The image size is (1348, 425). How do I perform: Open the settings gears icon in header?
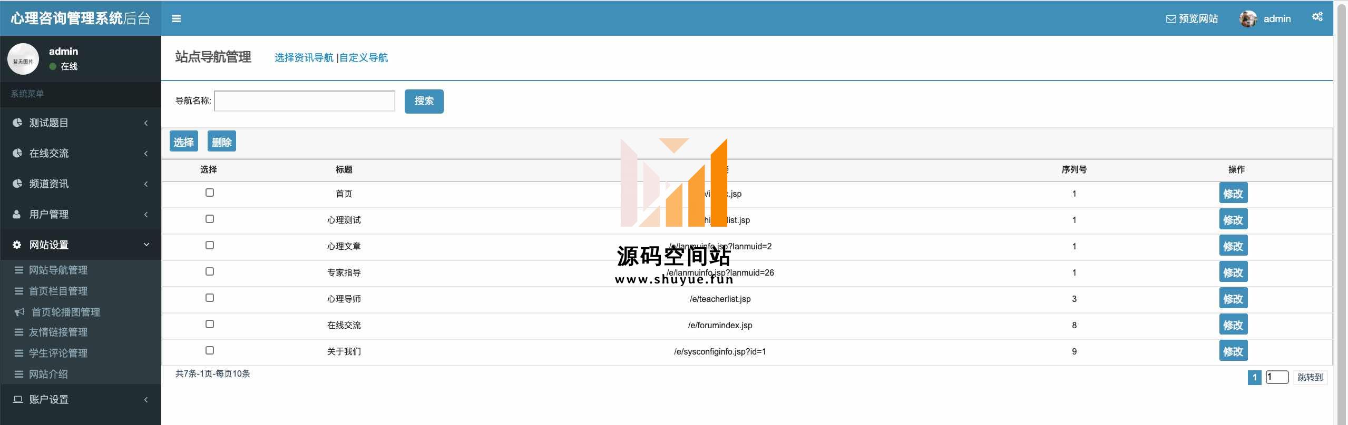pos(1317,17)
